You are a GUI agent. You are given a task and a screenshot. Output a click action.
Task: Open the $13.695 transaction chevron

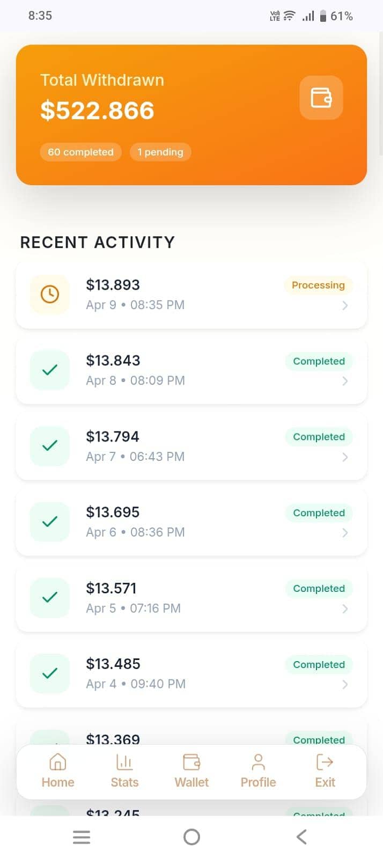(x=345, y=533)
